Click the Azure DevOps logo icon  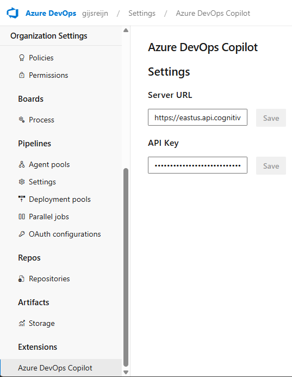point(13,13)
